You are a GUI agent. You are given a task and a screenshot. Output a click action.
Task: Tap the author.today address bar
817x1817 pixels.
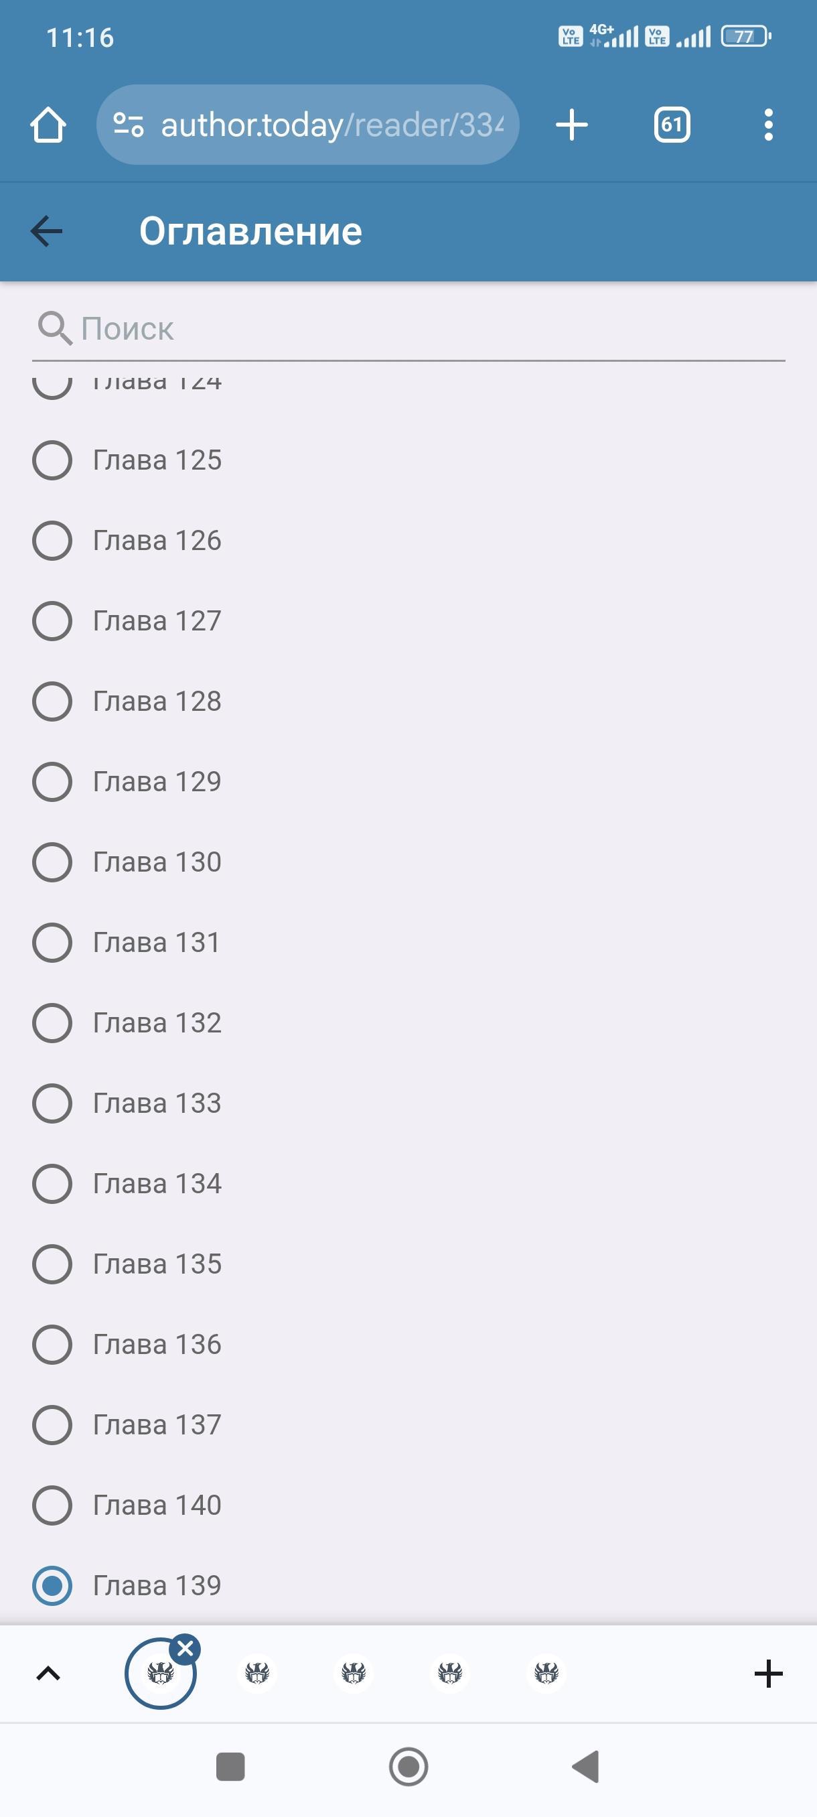click(331, 125)
